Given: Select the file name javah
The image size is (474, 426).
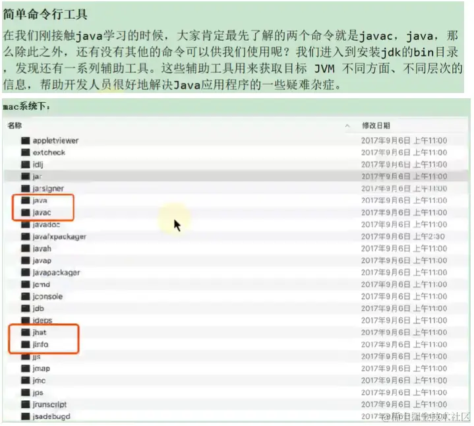Looking at the screenshot, I should point(42,249).
